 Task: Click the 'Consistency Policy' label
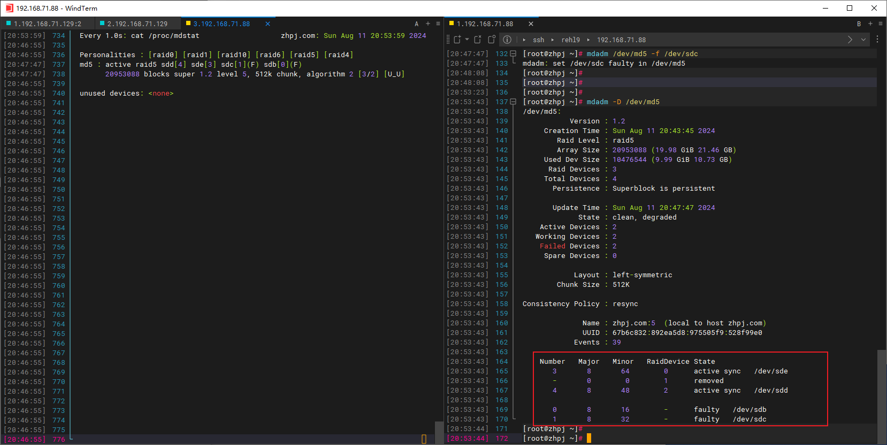tap(561, 303)
